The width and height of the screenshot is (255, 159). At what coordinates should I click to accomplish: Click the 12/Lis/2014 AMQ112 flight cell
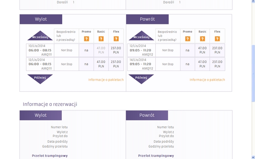141,50
